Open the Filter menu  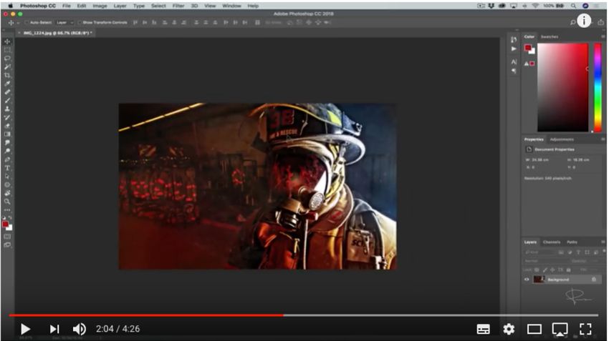(178, 6)
